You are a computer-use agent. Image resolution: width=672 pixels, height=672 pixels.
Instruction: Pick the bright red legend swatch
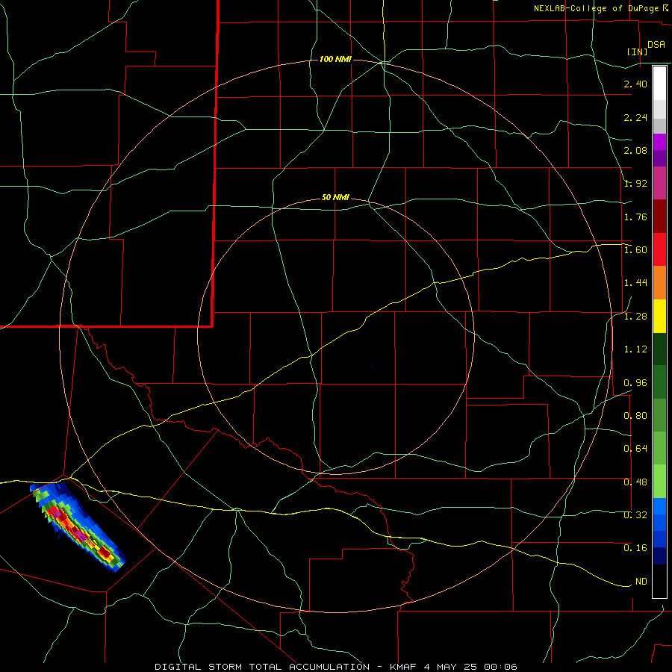[659, 249]
